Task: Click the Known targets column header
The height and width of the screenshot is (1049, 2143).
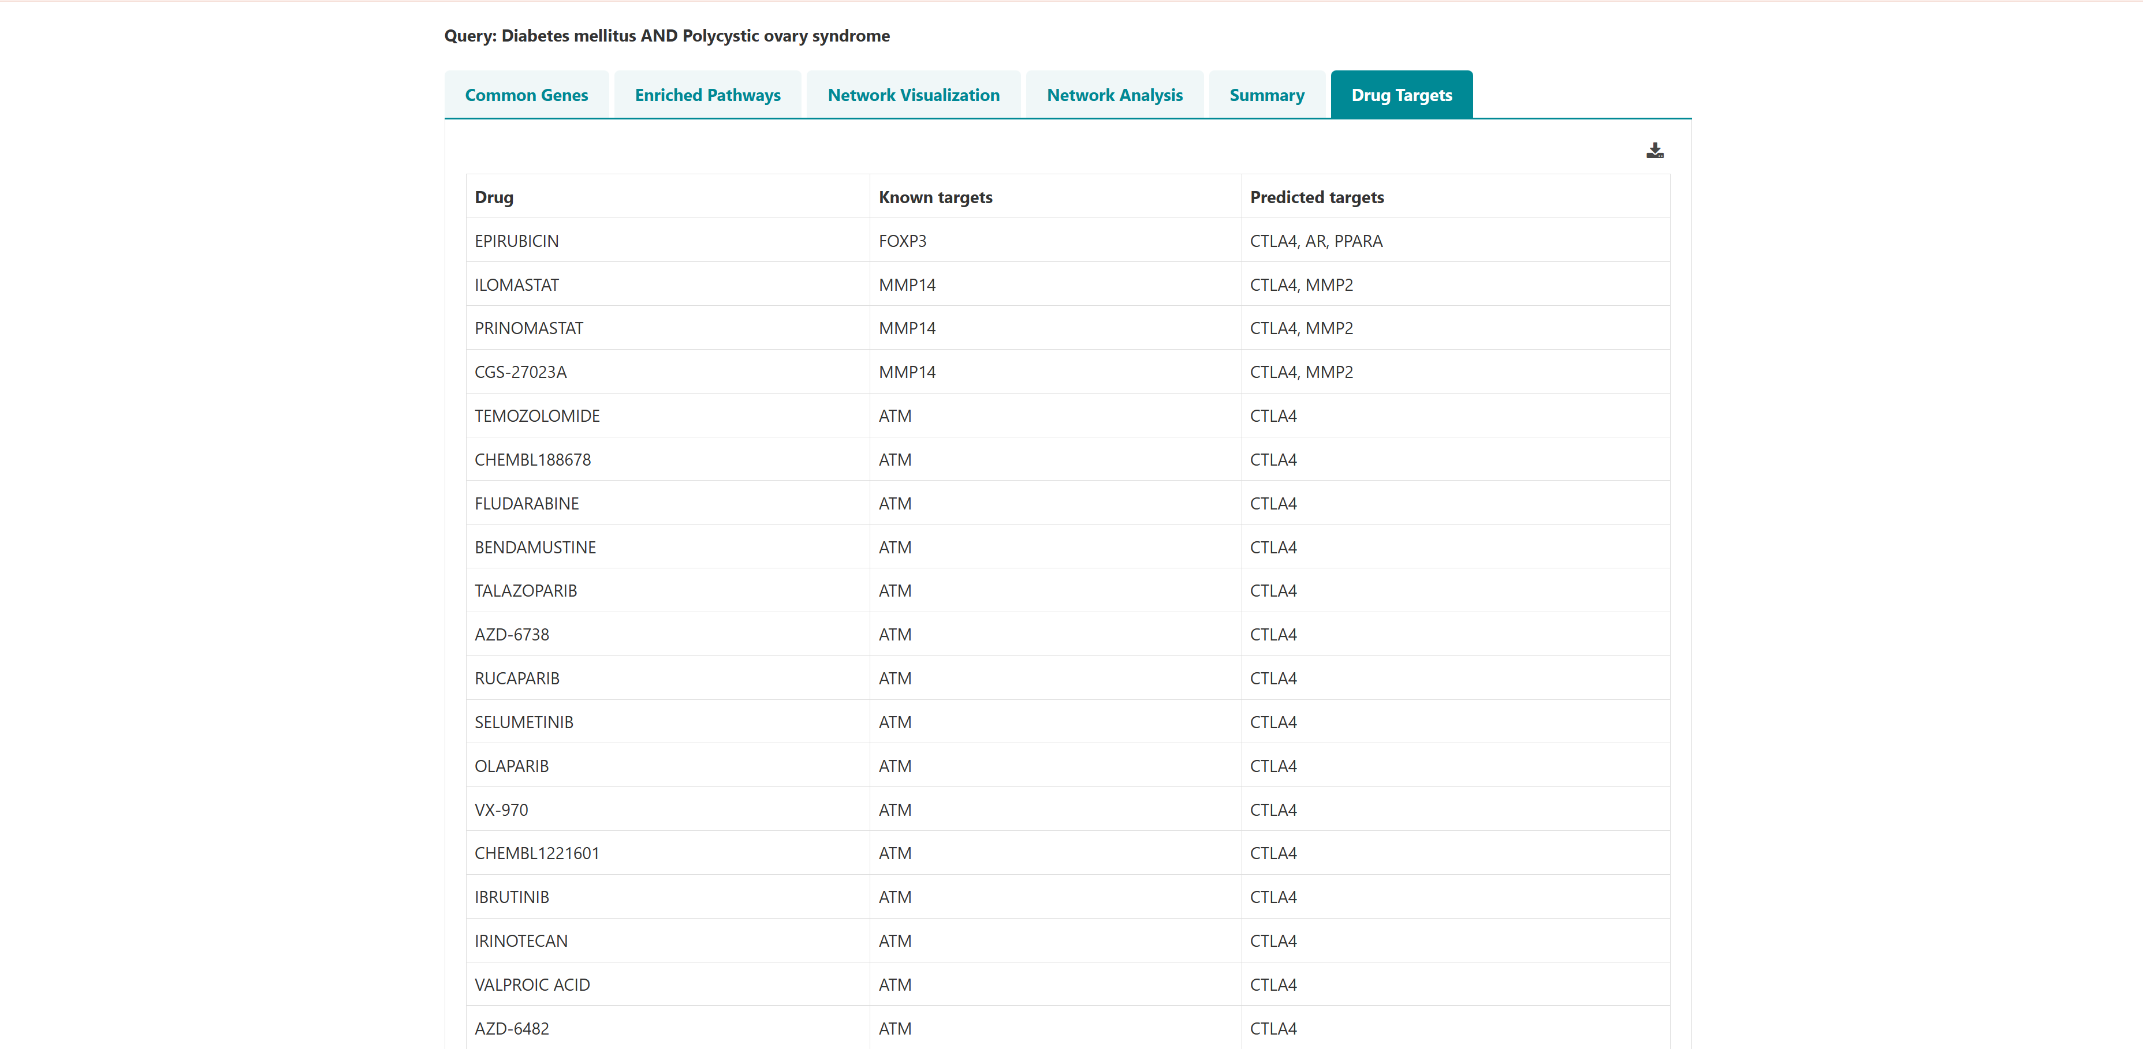Action: coord(935,197)
